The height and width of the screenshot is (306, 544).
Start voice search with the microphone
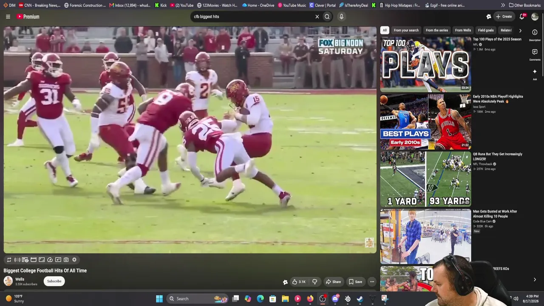click(x=341, y=17)
